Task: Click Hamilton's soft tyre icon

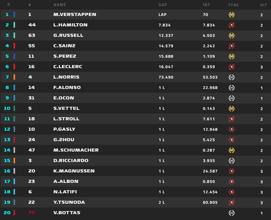Action: coord(232,25)
